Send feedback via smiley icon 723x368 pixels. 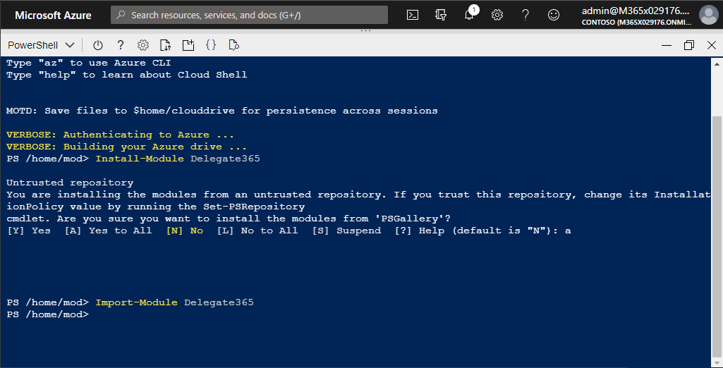coord(554,15)
